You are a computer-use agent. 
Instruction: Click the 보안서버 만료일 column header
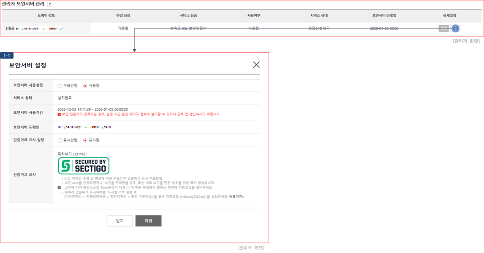tap(384, 16)
